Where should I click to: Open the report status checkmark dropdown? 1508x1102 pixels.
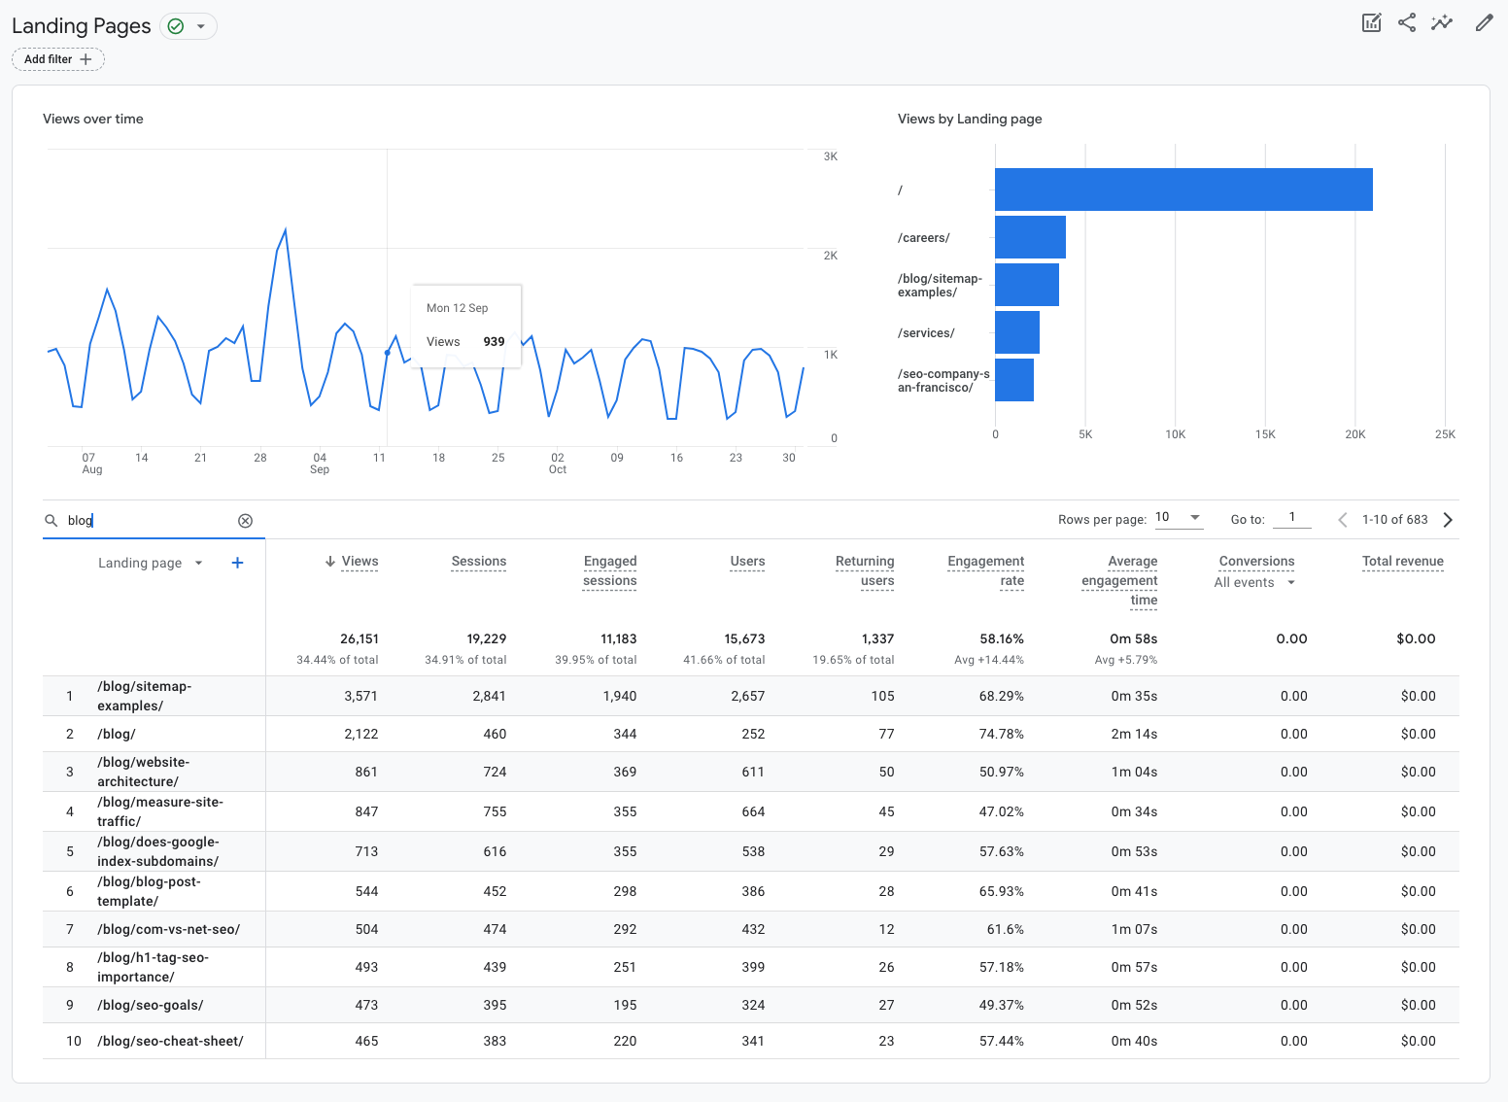[x=188, y=26]
